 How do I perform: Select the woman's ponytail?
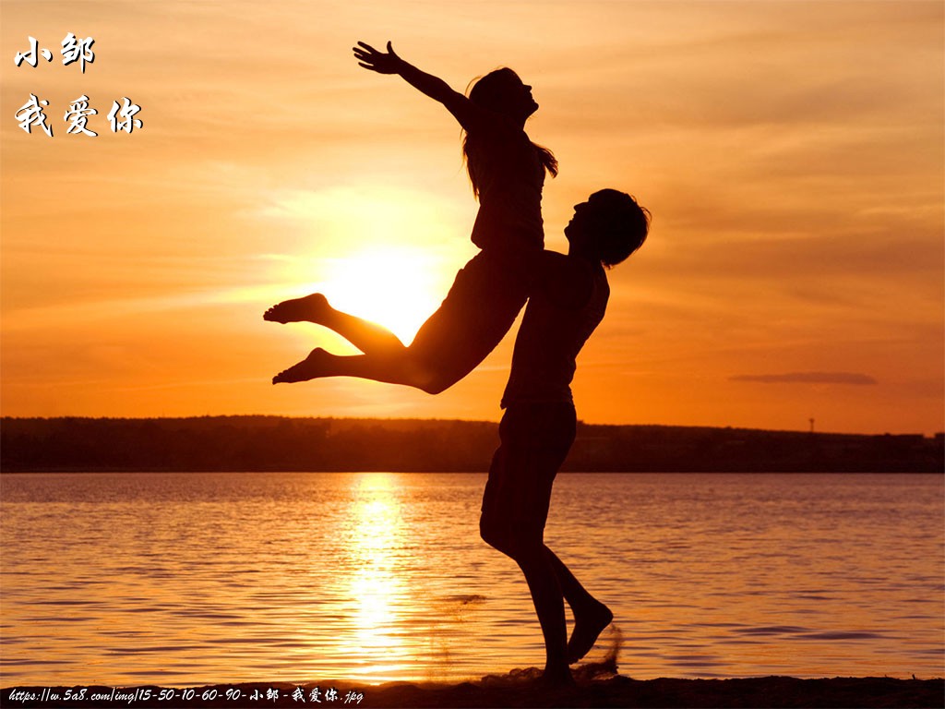click(544, 158)
